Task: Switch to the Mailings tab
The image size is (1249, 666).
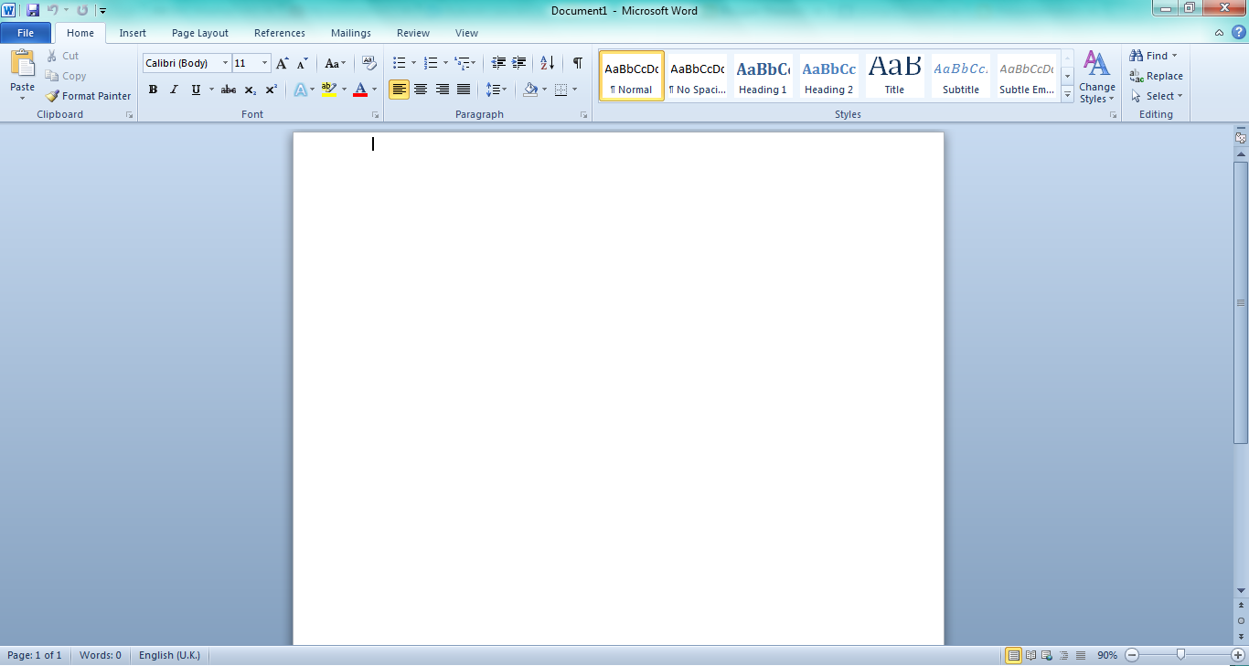Action: pos(351,33)
